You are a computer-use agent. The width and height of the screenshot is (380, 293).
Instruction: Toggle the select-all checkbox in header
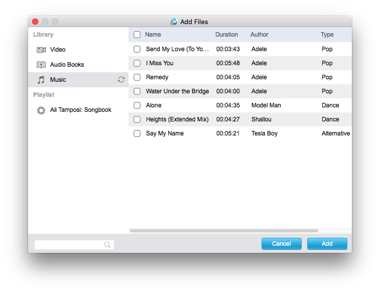pyautogui.click(x=137, y=35)
